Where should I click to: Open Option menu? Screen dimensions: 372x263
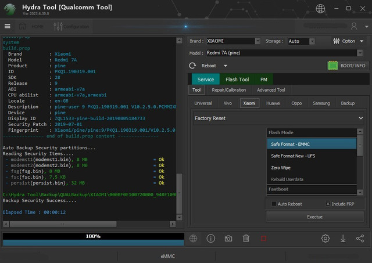[348, 41]
